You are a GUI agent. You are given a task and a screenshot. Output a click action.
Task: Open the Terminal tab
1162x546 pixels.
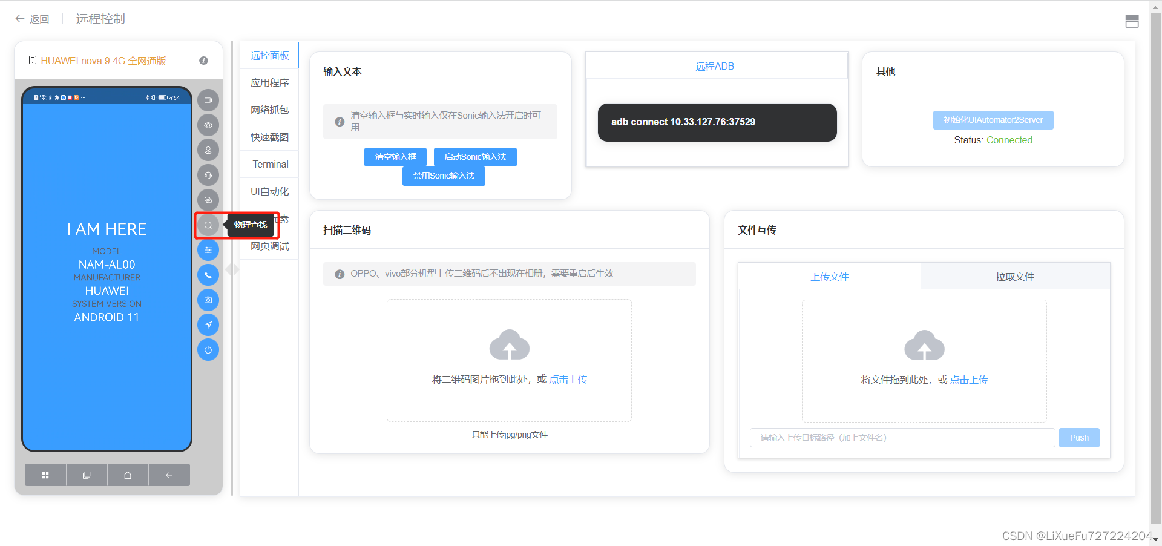270,164
